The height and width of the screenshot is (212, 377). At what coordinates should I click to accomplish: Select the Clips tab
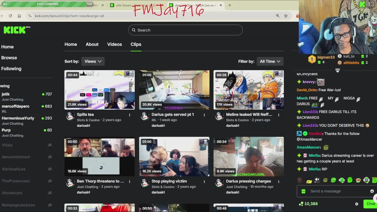click(136, 44)
